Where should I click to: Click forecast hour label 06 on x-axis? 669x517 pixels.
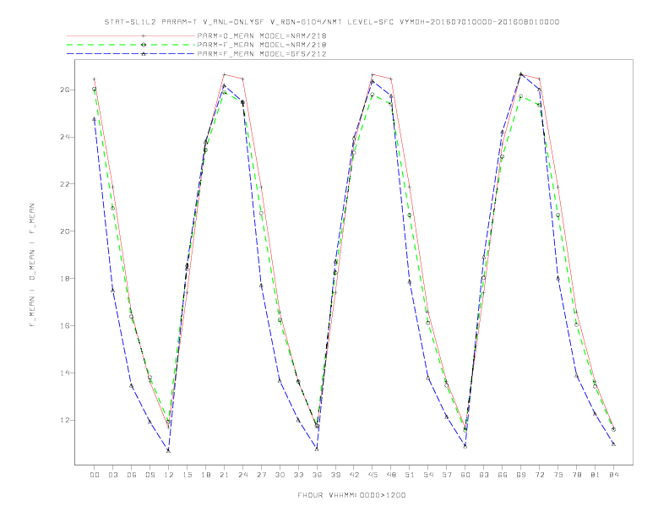[x=132, y=475]
